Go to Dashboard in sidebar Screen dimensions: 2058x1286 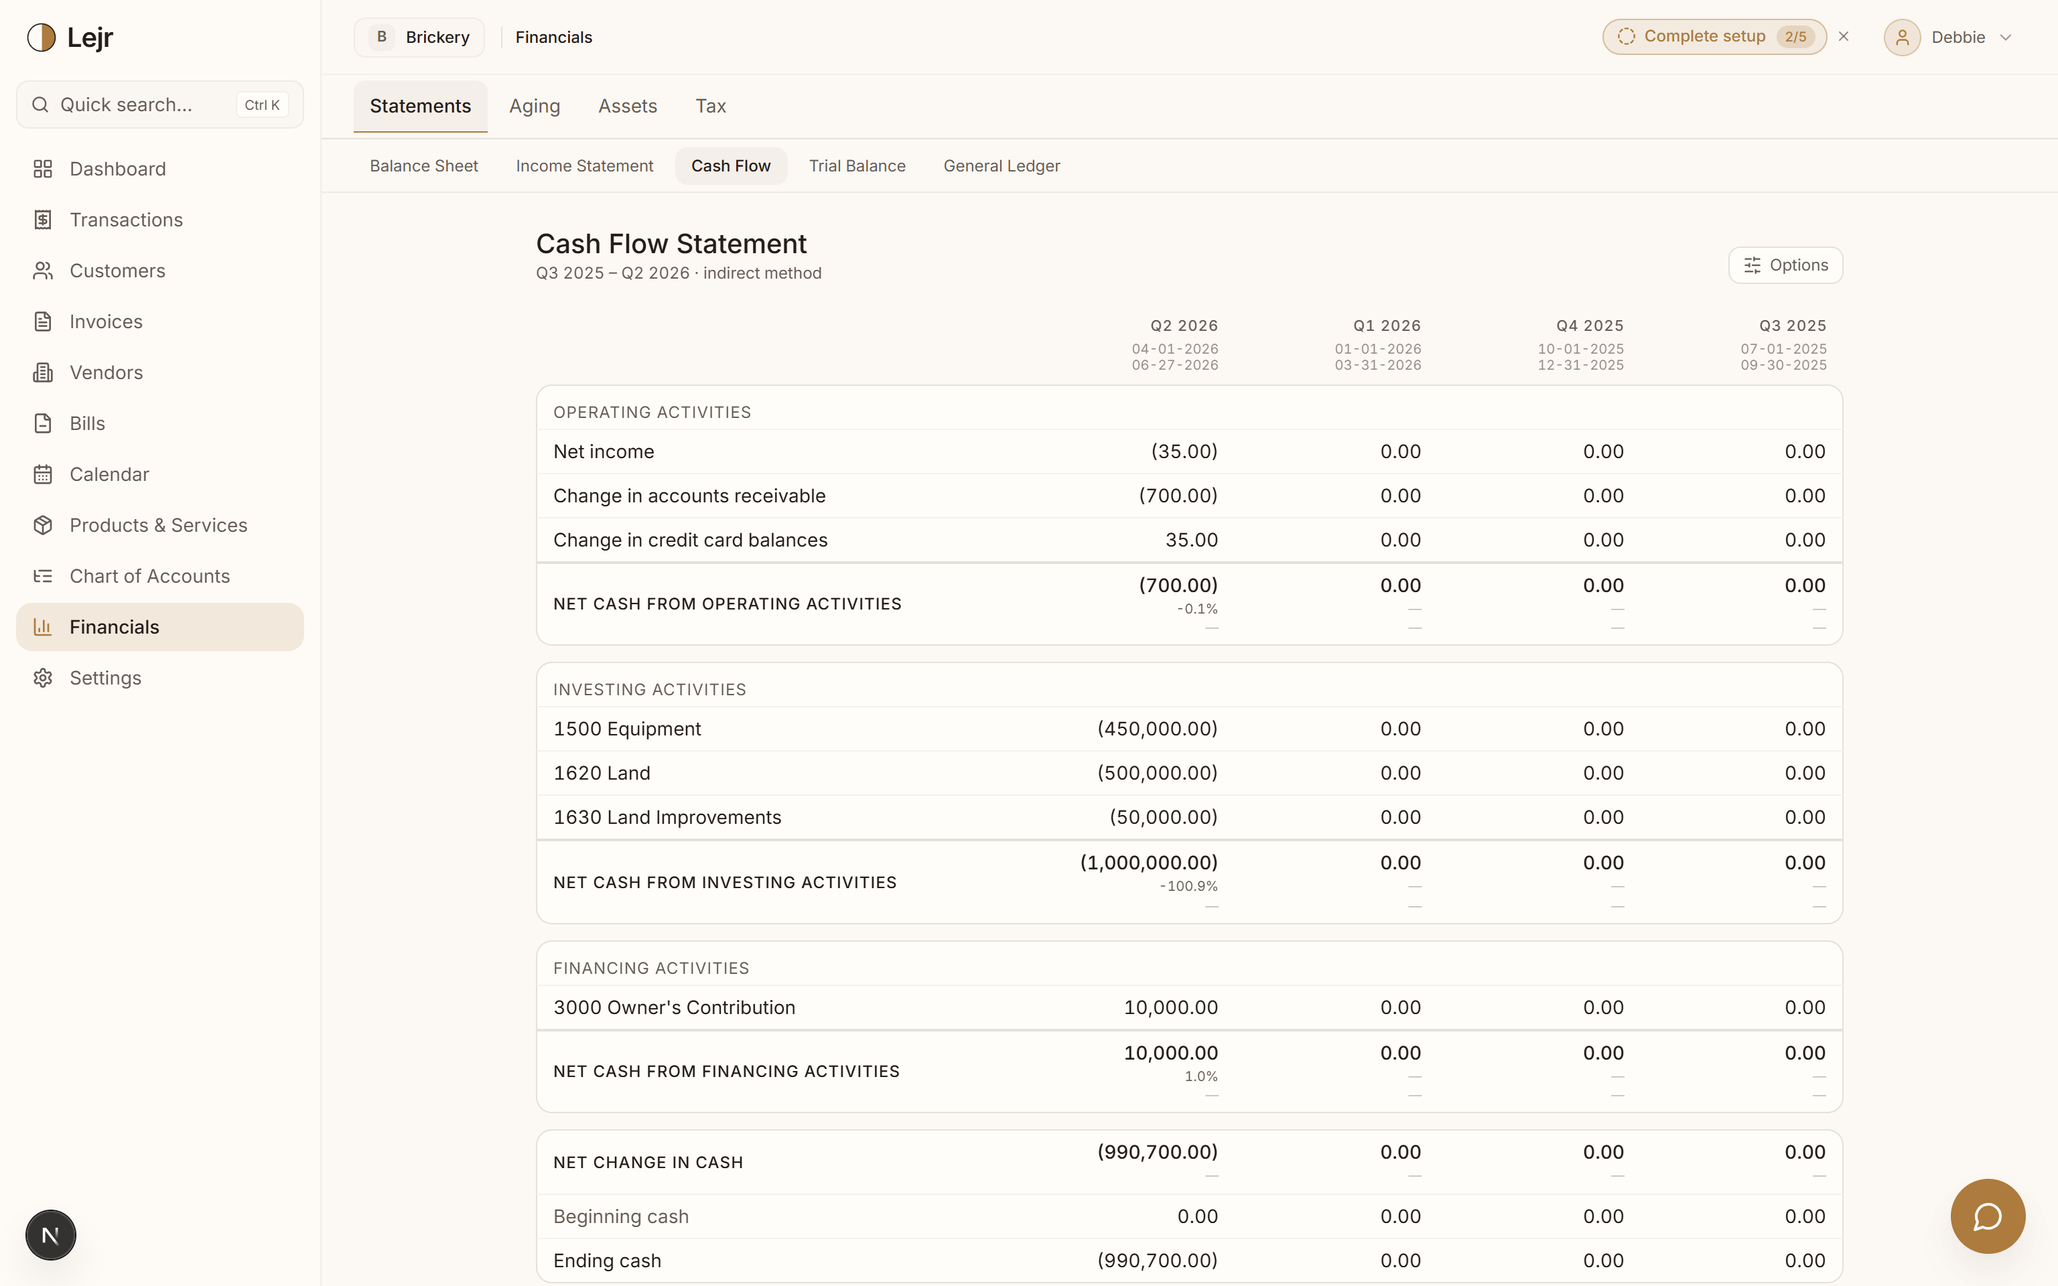tap(160, 168)
